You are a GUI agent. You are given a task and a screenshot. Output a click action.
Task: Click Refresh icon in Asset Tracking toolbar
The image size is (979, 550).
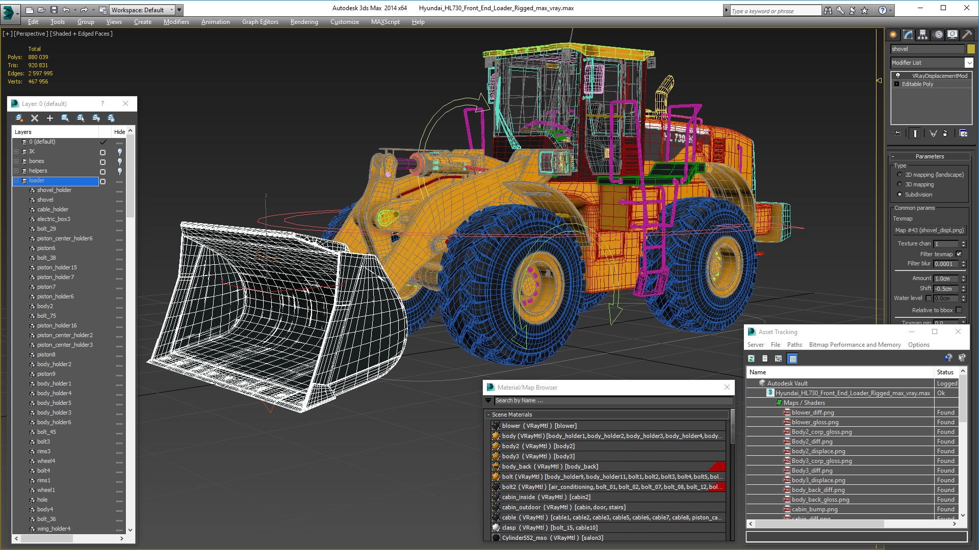pyautogui.click(x=752, y=359)
